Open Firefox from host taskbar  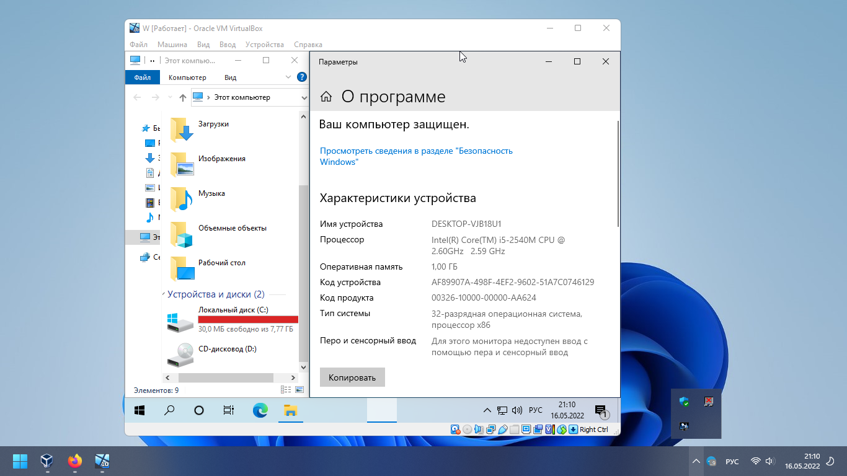coord(75,461)
